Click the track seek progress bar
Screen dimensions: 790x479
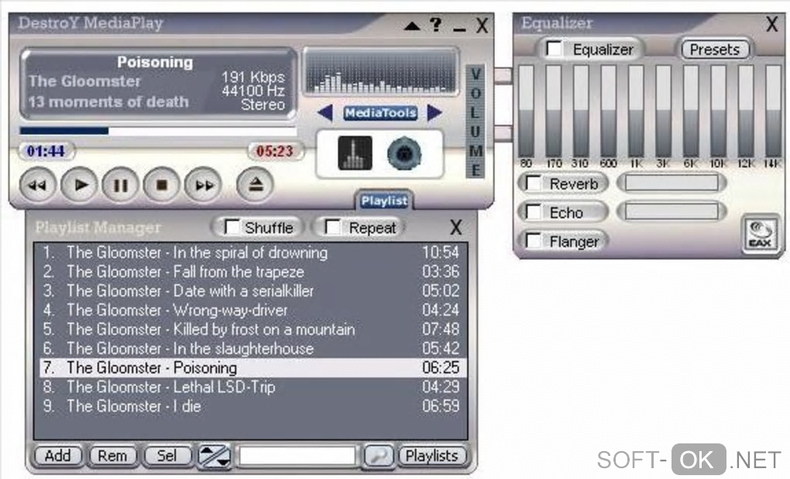tap(158, 131)
